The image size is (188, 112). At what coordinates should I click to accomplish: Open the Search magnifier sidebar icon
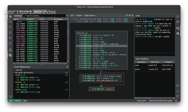(x=178, y=91)
